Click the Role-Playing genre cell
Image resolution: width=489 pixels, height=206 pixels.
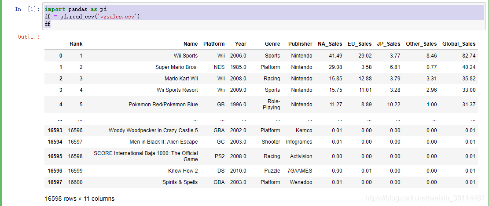click(271, 105)
